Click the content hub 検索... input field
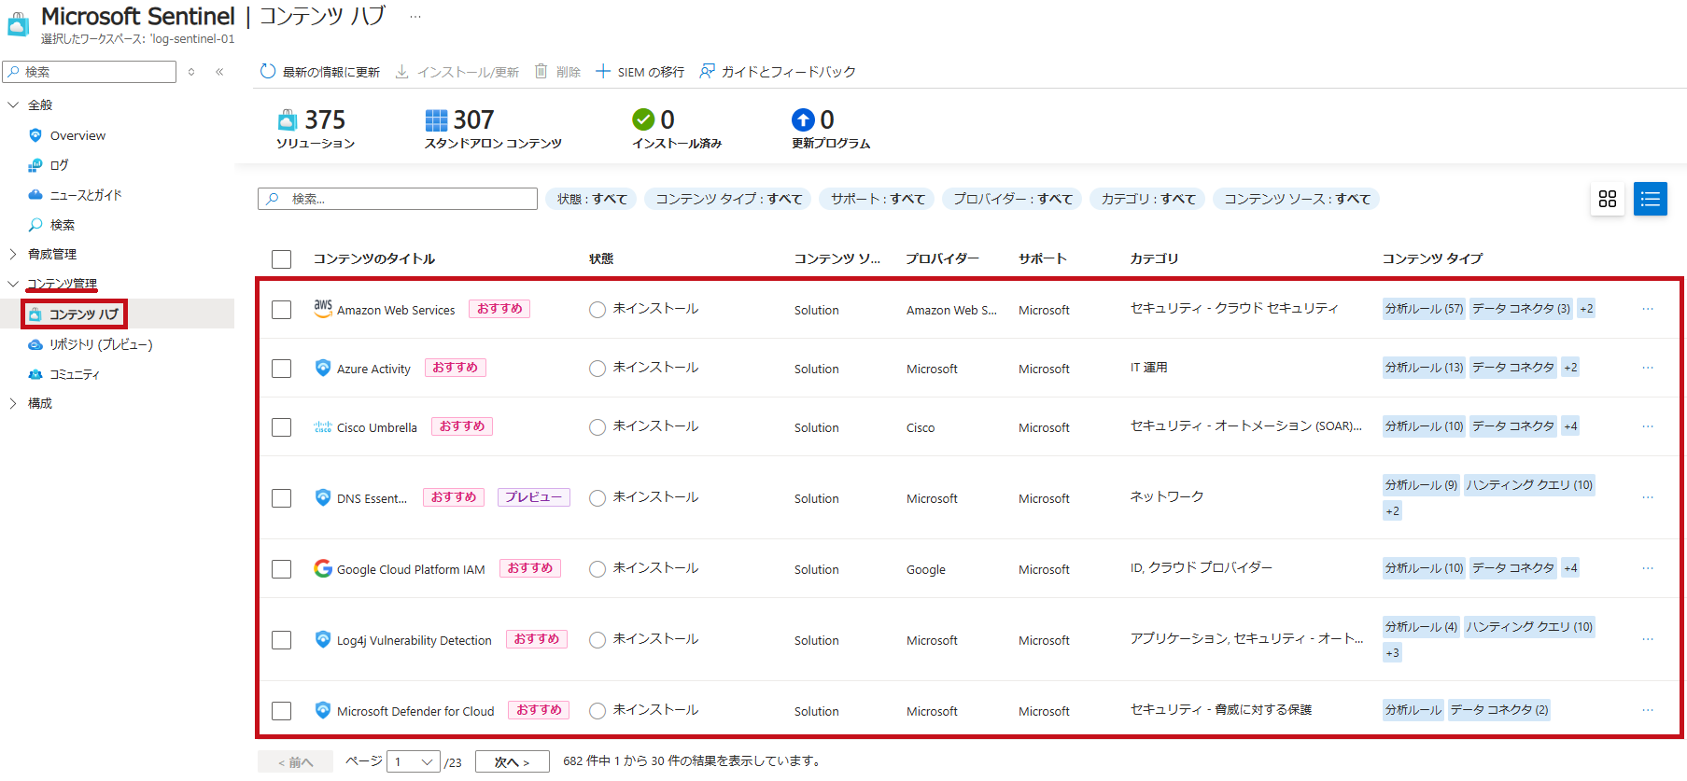The image size is (1687, 781). 398,199
